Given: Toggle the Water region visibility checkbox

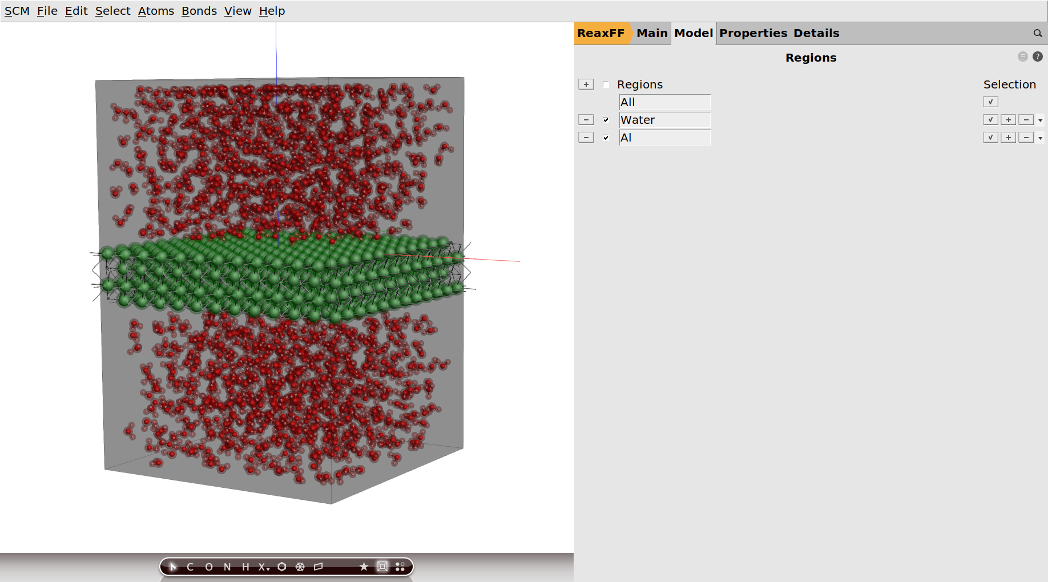Looking at the screenshot, I should tap(606, 120).
